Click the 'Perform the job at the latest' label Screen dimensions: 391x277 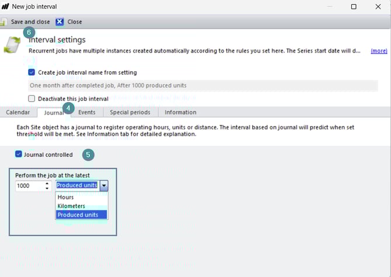53,176
